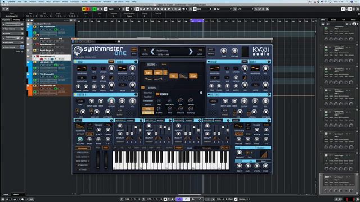This screenshot has height=202, width=360.
Task: Open LFO 1 TRIGGER dropdown
Action: [x=108, y=125]
